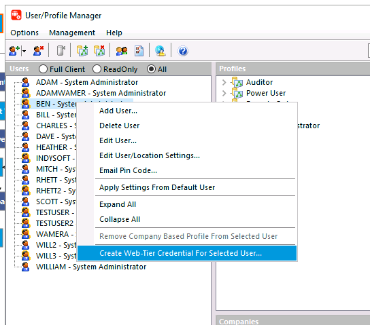The image size is (370, 325).
Task: Choose Edit User/Location Settings in context menu
Action: click(x=150, y=155)
